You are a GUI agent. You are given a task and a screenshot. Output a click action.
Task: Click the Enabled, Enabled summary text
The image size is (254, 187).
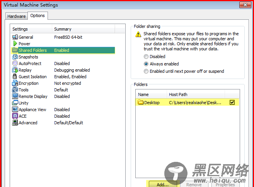pyautogui.click(x=70, y=77)
